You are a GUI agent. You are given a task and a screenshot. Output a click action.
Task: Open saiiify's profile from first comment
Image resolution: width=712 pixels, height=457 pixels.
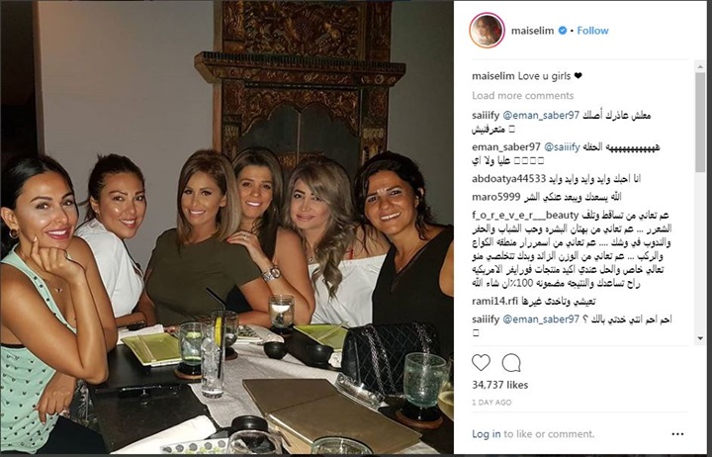(486, 116)
